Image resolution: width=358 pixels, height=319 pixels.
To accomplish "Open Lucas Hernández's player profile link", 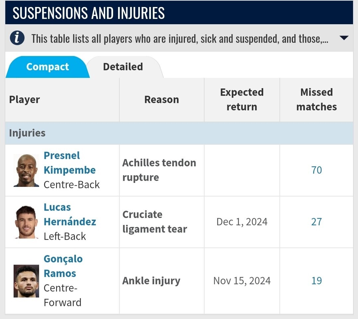I will pos(70,214).
